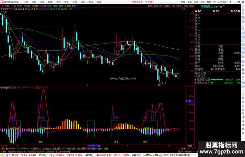Screen dimensions: 245x157
Task: Click the up arrow icon in right sidebar
Action: [243, 10]
